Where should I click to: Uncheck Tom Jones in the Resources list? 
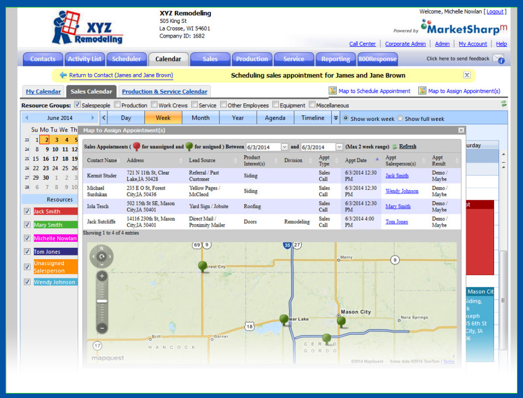[x=27, y=252]
